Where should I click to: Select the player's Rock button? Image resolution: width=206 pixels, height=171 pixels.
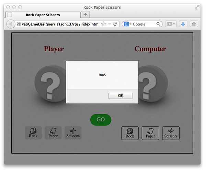click(x=33, y=133)
